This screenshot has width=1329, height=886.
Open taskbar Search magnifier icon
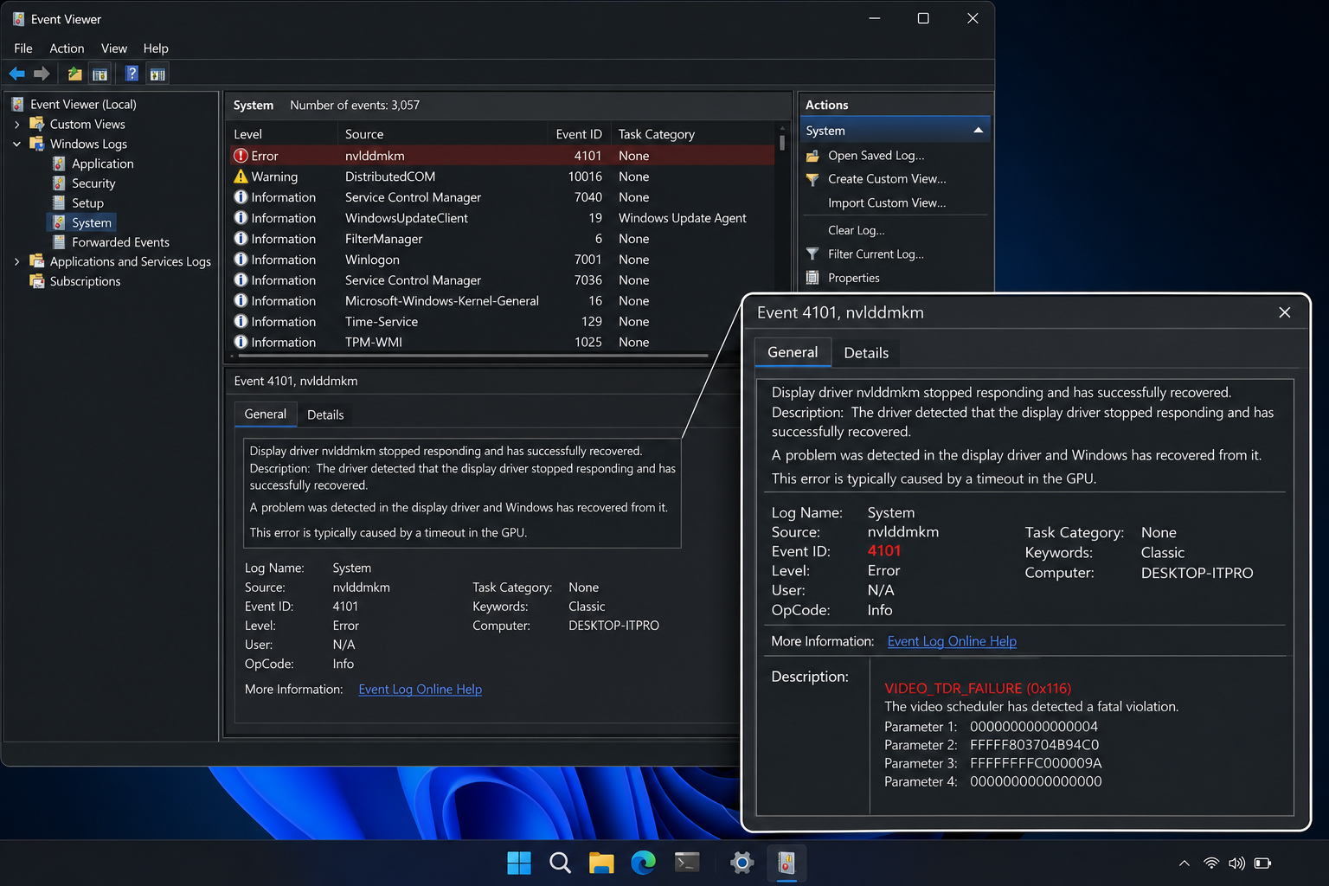point(560,863)
